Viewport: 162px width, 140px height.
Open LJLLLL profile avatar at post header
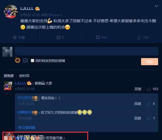tap(11, 12)
